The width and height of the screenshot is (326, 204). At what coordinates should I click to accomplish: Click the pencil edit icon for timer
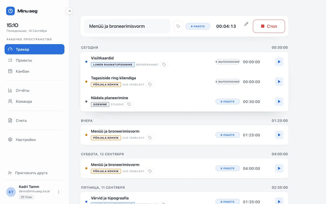click(x=246, y=24)
